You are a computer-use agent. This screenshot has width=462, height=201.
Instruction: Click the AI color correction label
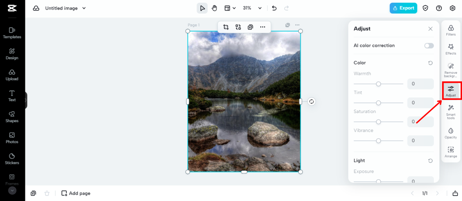[374, 46]
